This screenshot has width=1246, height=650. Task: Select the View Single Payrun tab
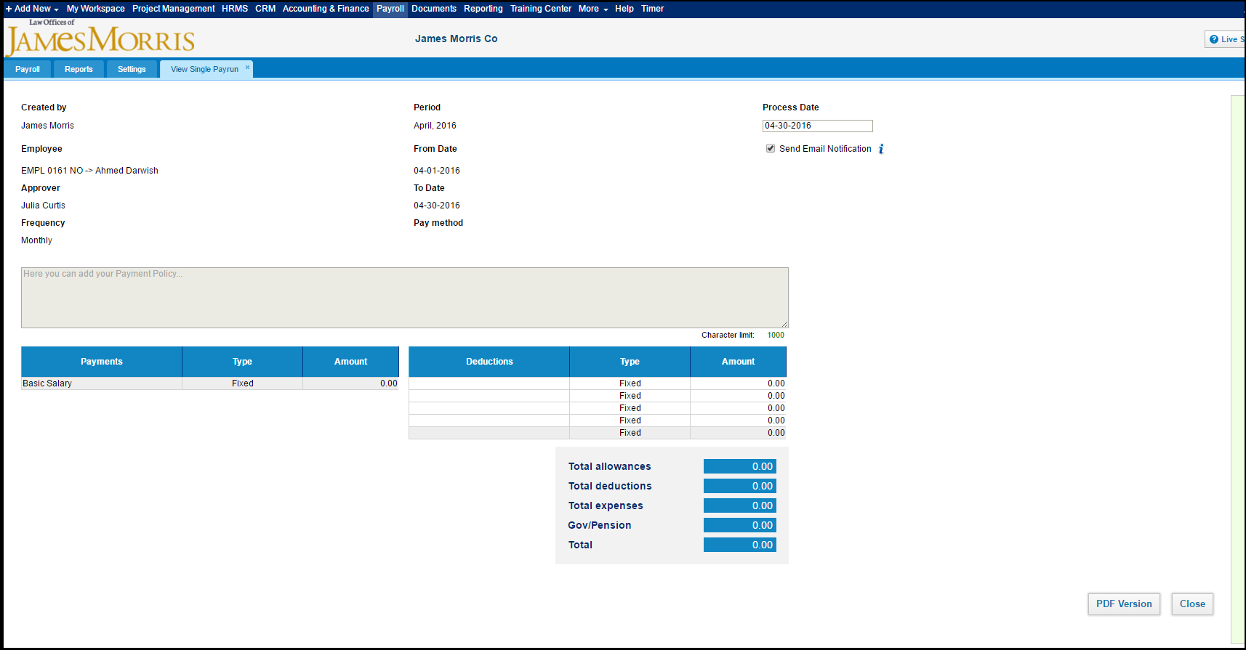pyautogui.click(x=204, y=69)
